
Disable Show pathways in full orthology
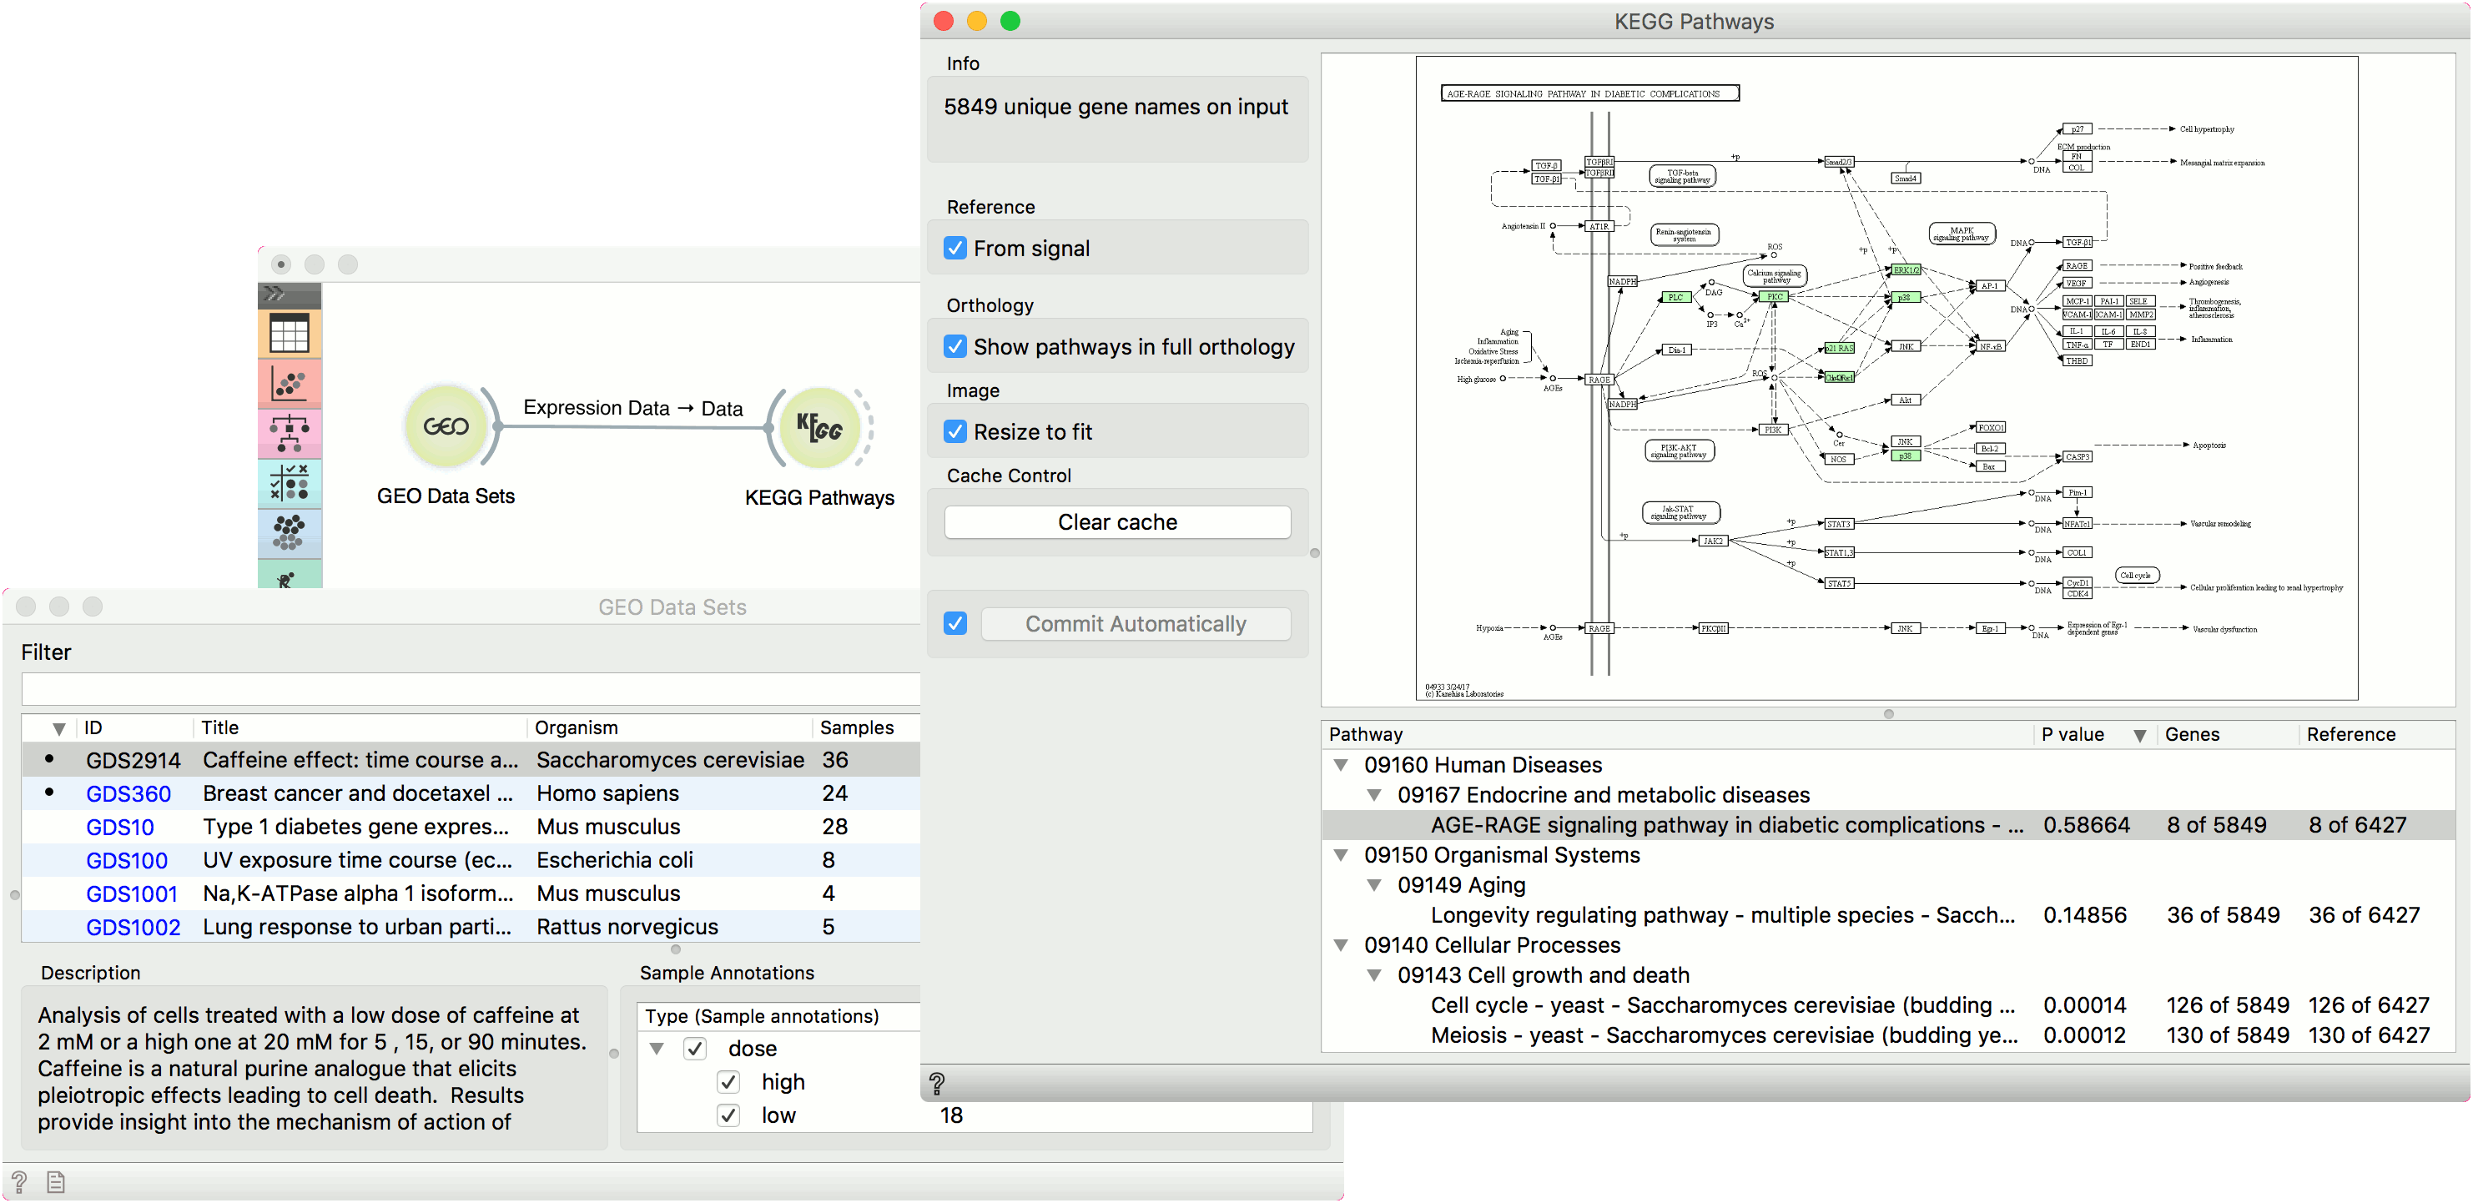pyautogui.click(x=955, y=346)
